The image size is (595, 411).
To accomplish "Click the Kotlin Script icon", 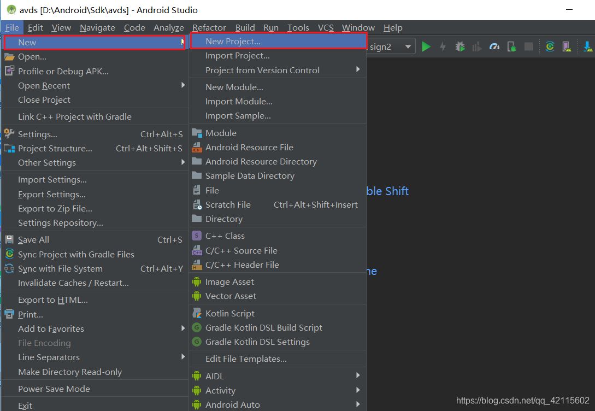I will pos(197,313).
